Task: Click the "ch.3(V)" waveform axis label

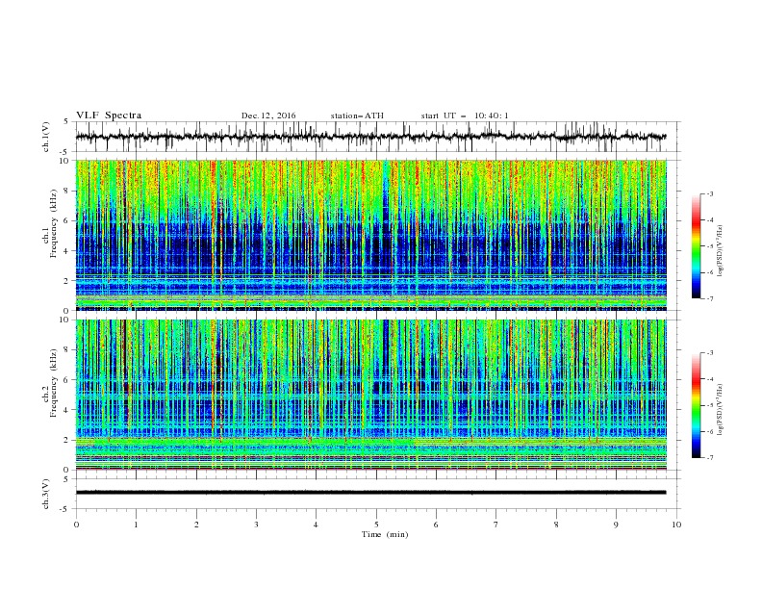Action: 46,494
